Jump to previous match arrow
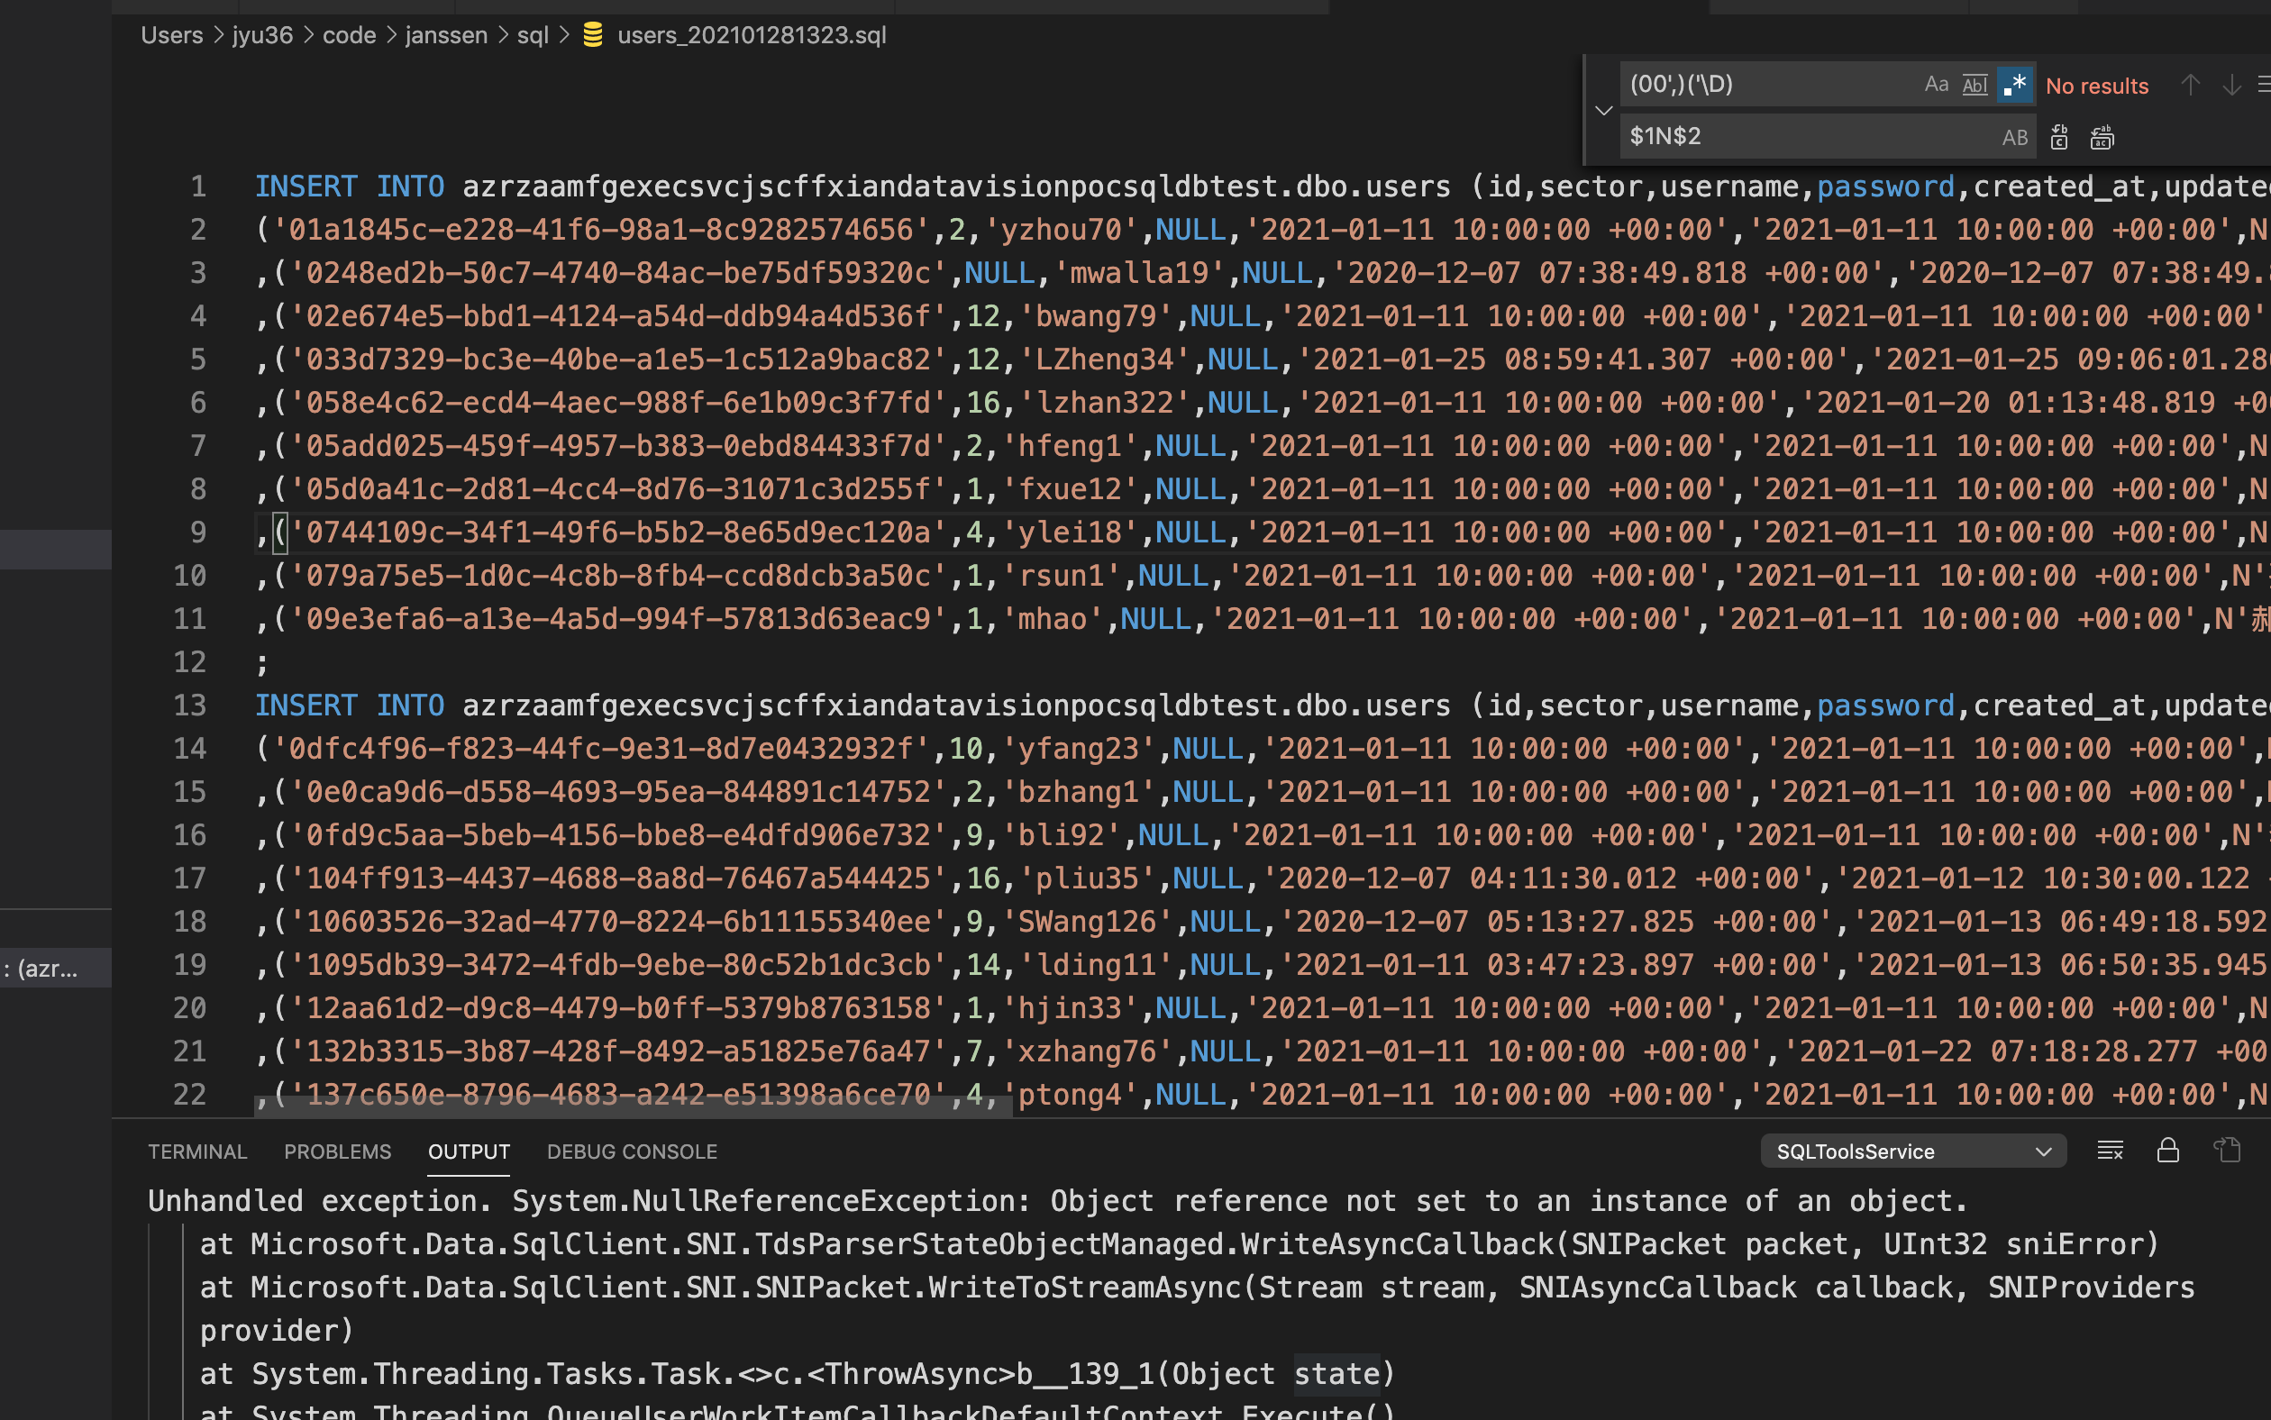 [x=2189, y=86]
